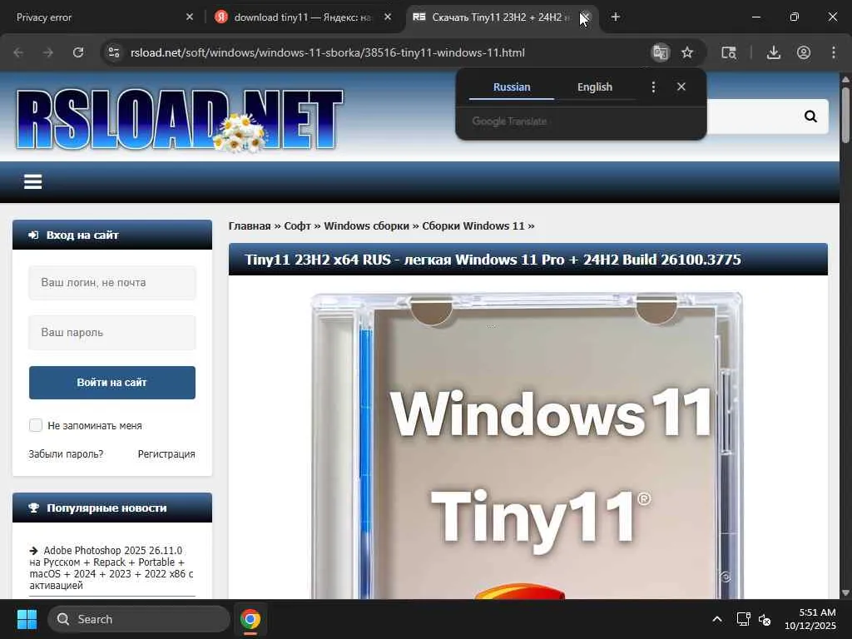Bookmark this page with the star
The width and height of the screenshot is (852, 639).
tap(687, 52)
